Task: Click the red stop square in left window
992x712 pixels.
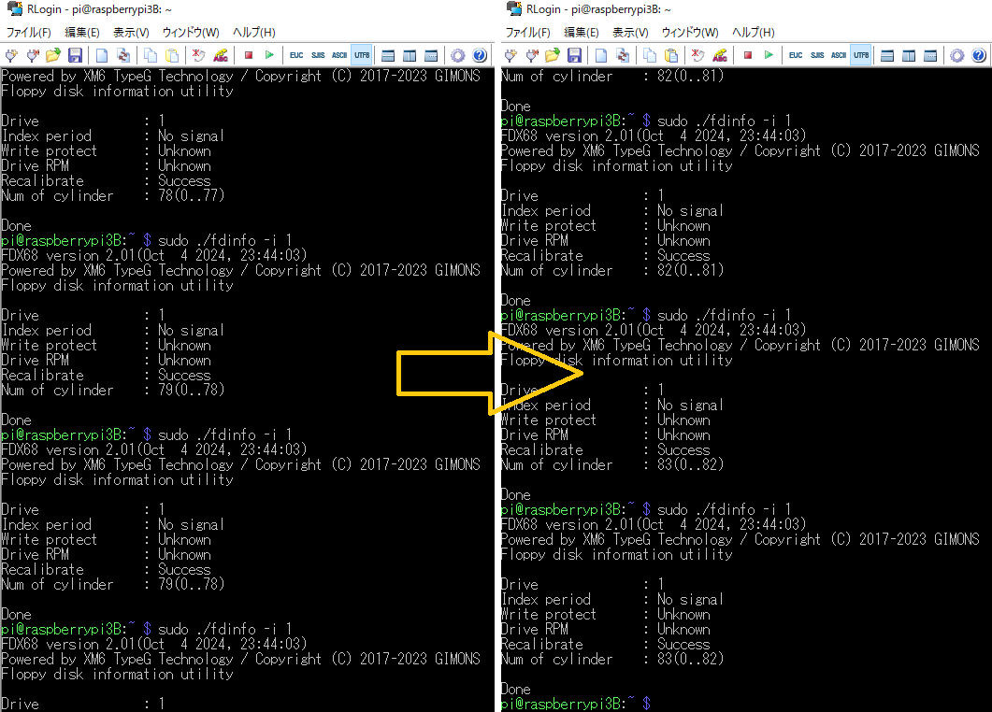Action: (x=248, y=55)
